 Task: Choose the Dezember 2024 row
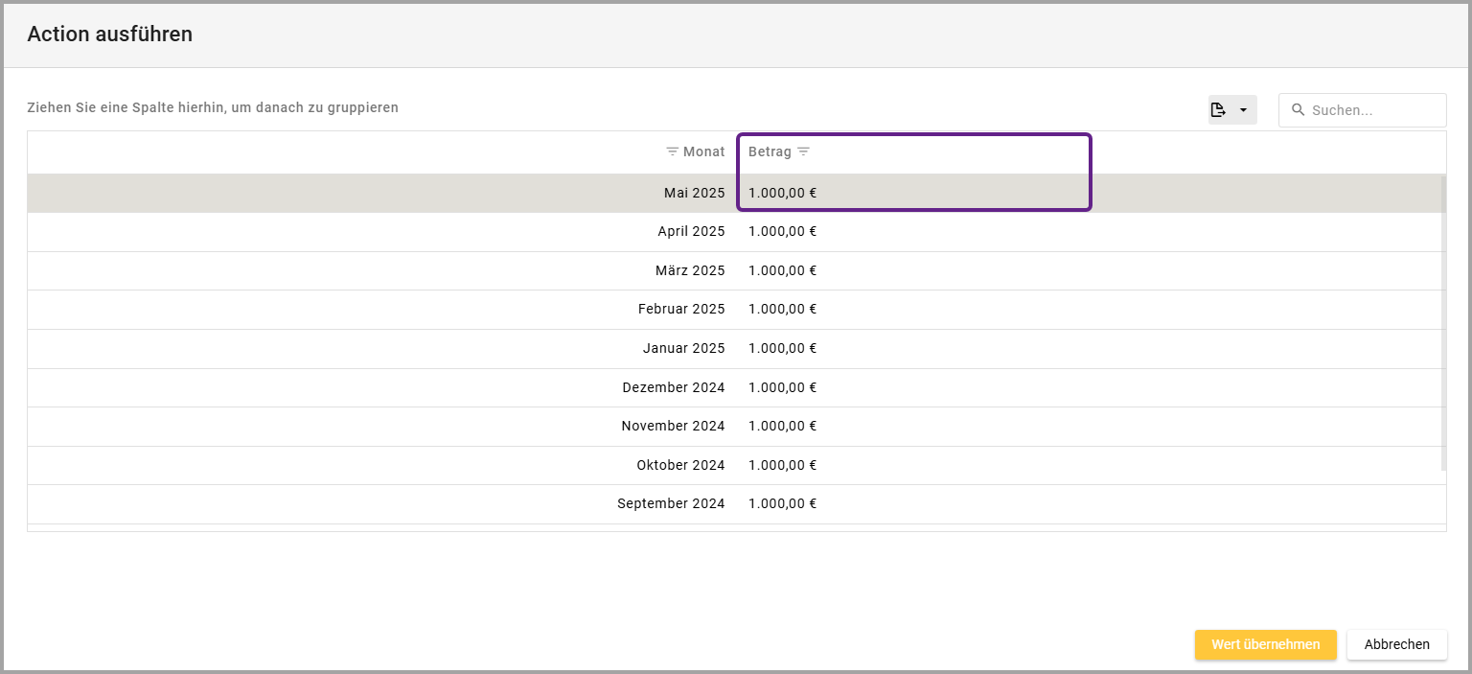coord(673,387)
